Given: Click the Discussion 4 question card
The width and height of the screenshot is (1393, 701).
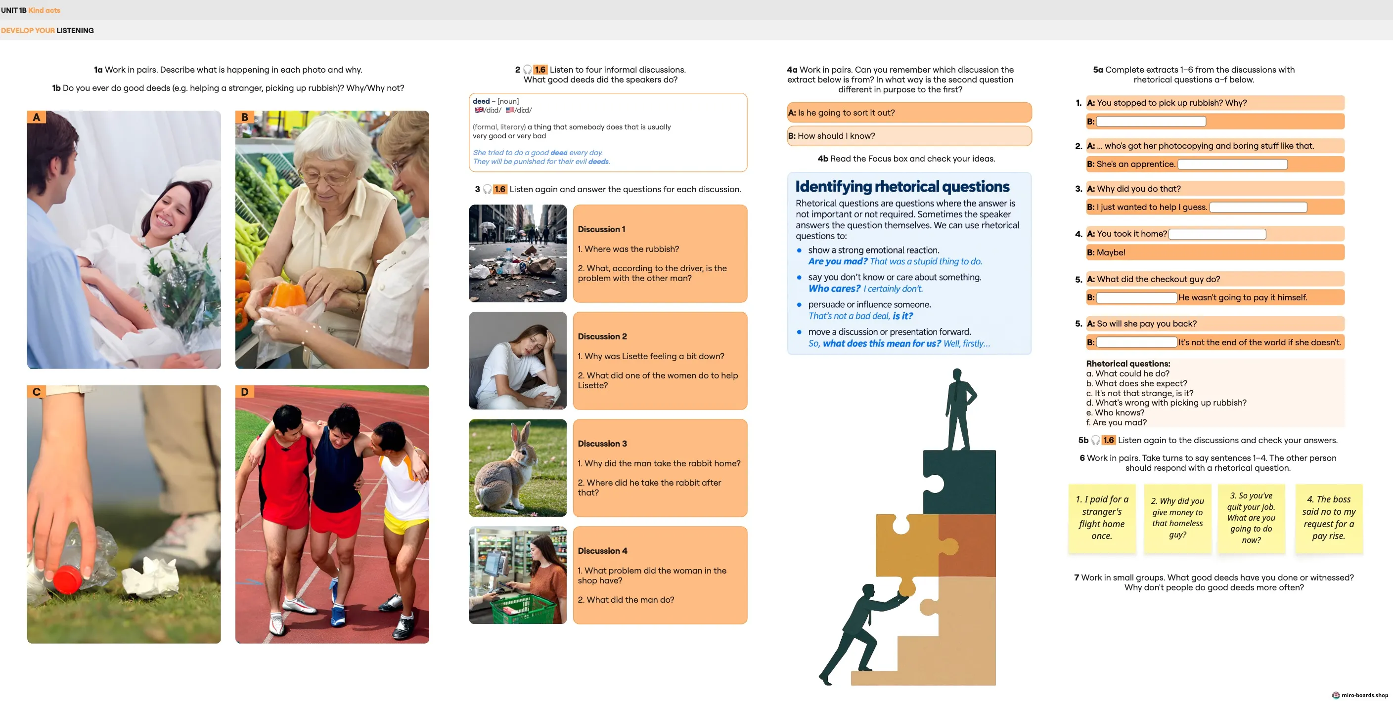Looking at the screenshot, I should click(660, 575).
